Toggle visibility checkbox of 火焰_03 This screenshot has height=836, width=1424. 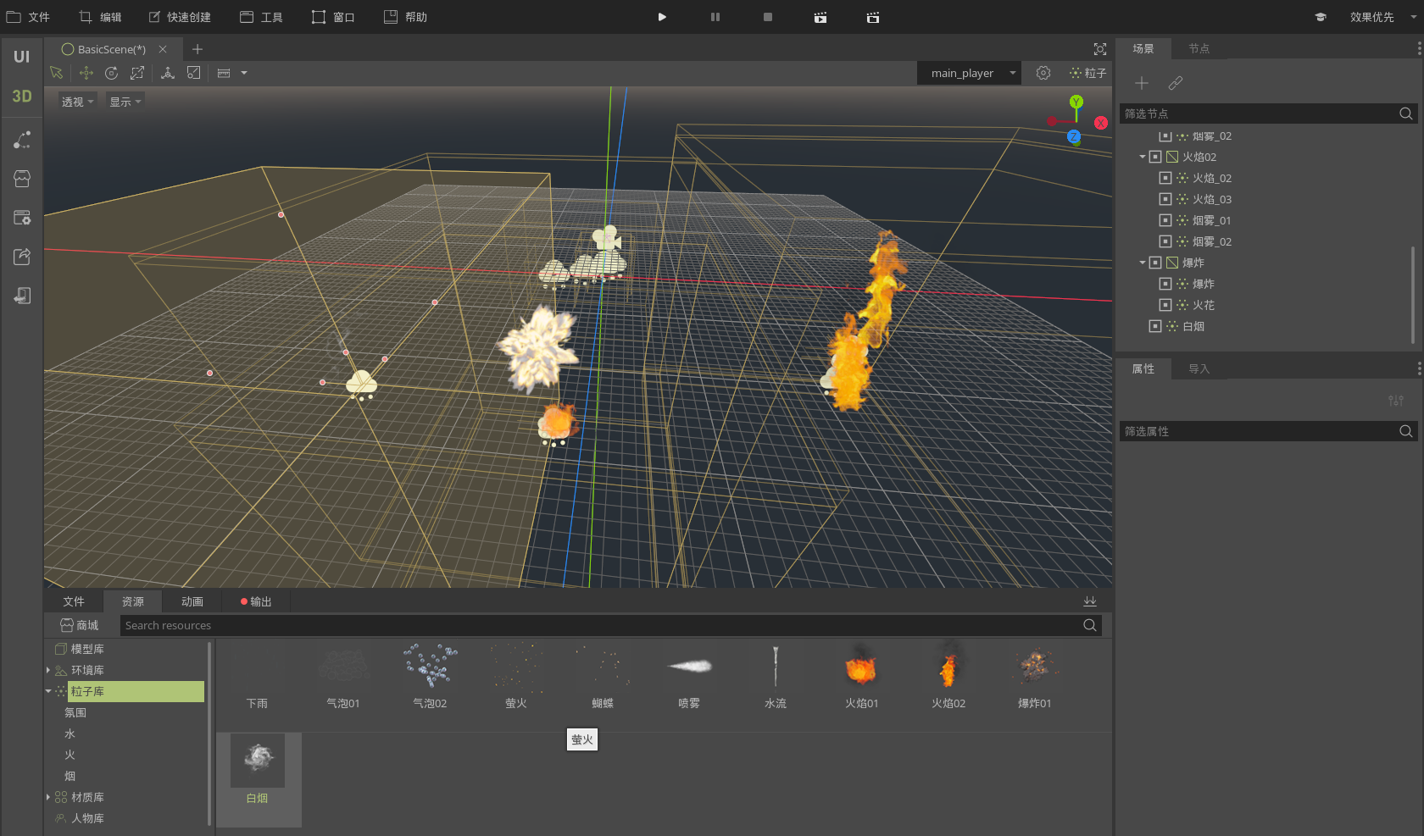1165,199
